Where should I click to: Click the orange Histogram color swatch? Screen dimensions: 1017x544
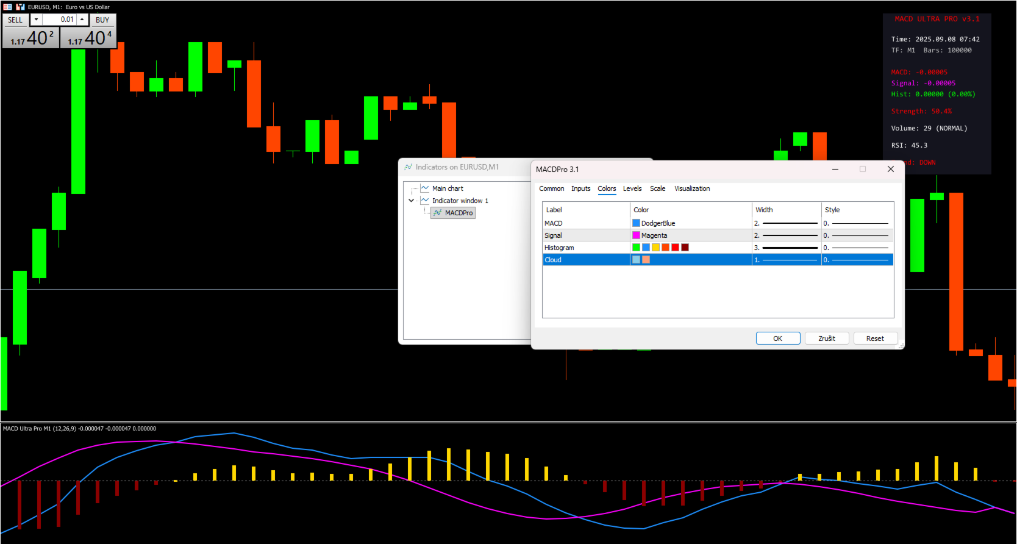coord(665,248)
